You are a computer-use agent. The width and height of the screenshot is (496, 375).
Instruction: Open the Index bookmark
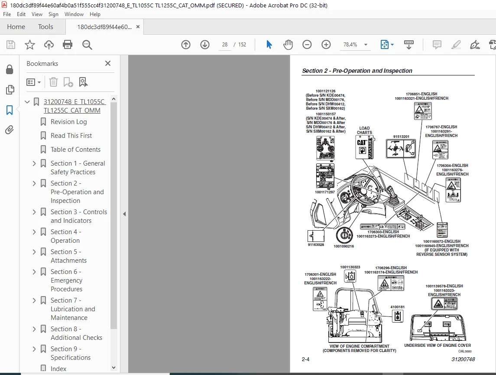tap(58, 369)
